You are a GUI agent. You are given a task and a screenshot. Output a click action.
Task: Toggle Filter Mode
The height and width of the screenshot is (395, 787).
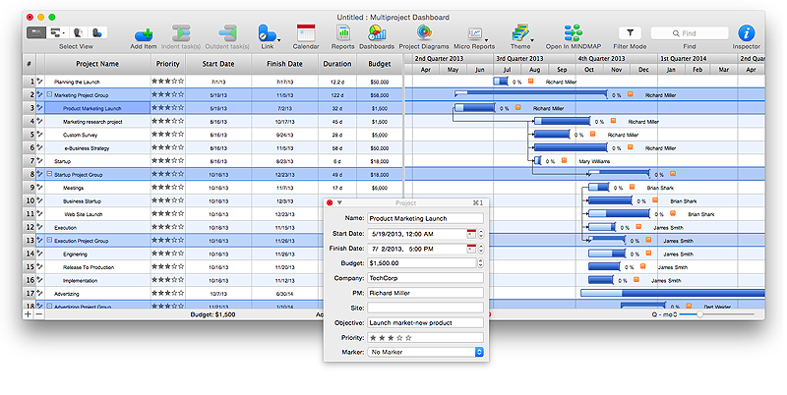point(632,33)
